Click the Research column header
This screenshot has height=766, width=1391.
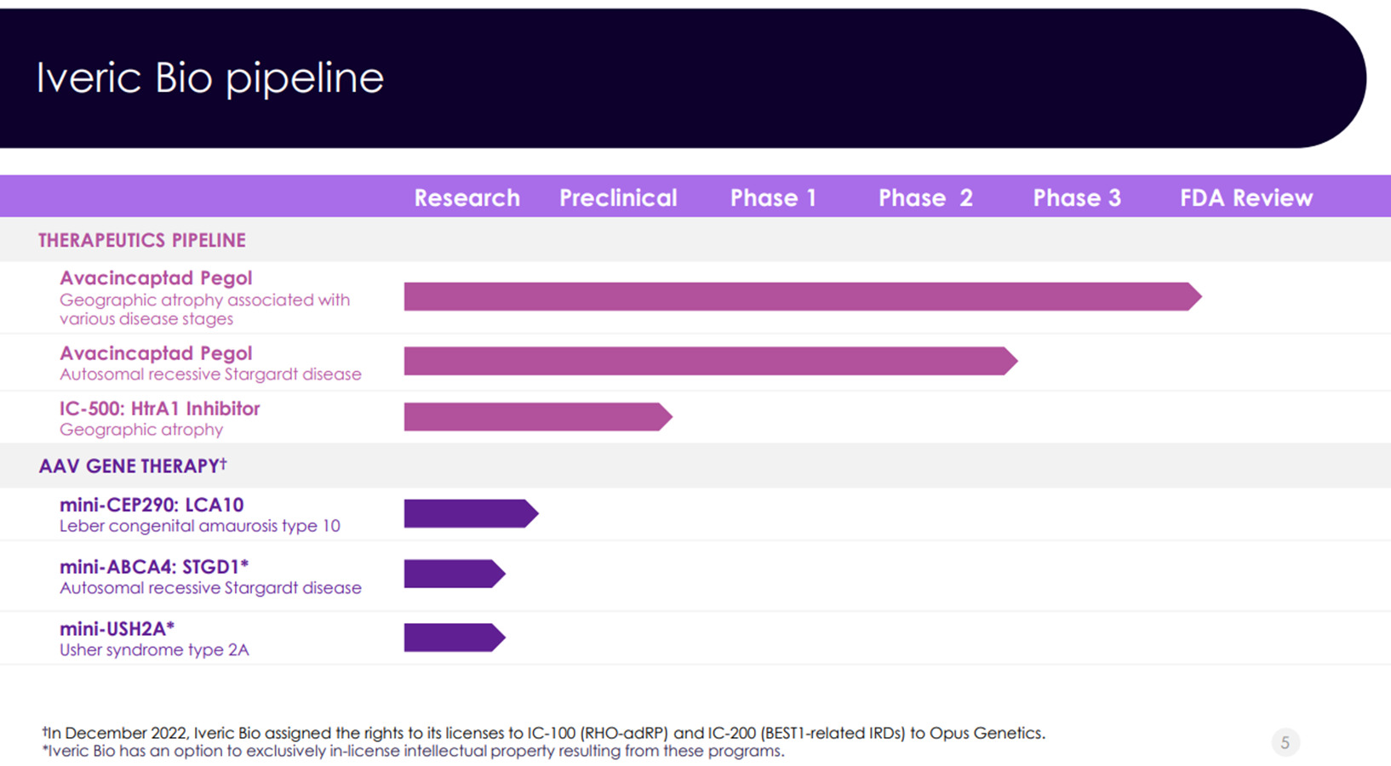pyautogui.click(x=467, y=197)
